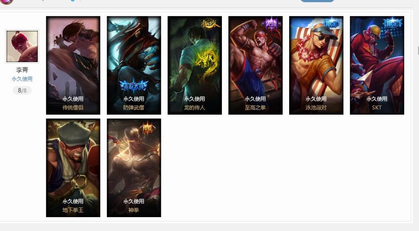Select the 泳池派对 skin name label
Viewport: 419px width, 231px height.
tap(316, 108)
